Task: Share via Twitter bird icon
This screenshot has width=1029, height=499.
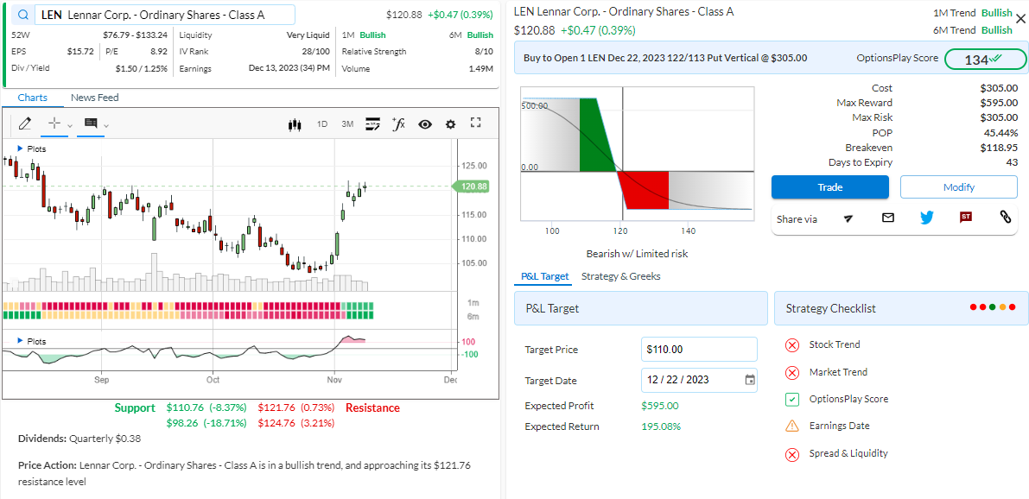Action: point(927,217)
